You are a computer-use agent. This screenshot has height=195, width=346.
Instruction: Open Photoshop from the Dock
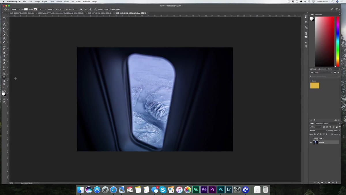(221, 190)
